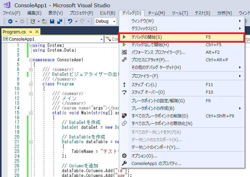
Task: Select デバッグの開始(S) menu entry
Action: coord(181,37)
